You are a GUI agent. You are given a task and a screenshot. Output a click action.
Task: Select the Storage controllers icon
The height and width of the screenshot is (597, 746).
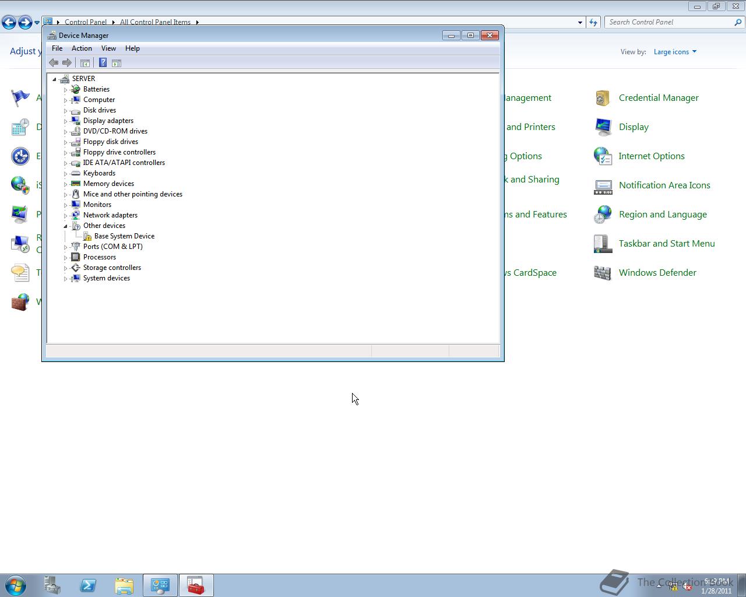pos(75,268)
